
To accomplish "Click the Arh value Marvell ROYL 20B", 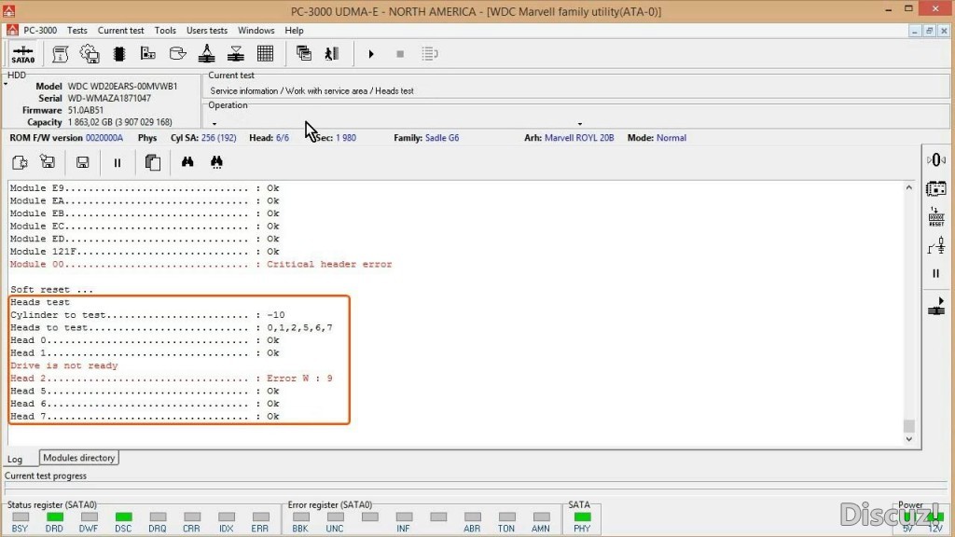I will coord(579,138).
